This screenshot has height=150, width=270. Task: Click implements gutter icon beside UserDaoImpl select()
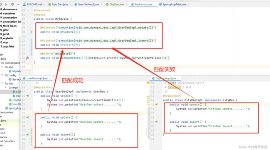(x=27, y=96)
